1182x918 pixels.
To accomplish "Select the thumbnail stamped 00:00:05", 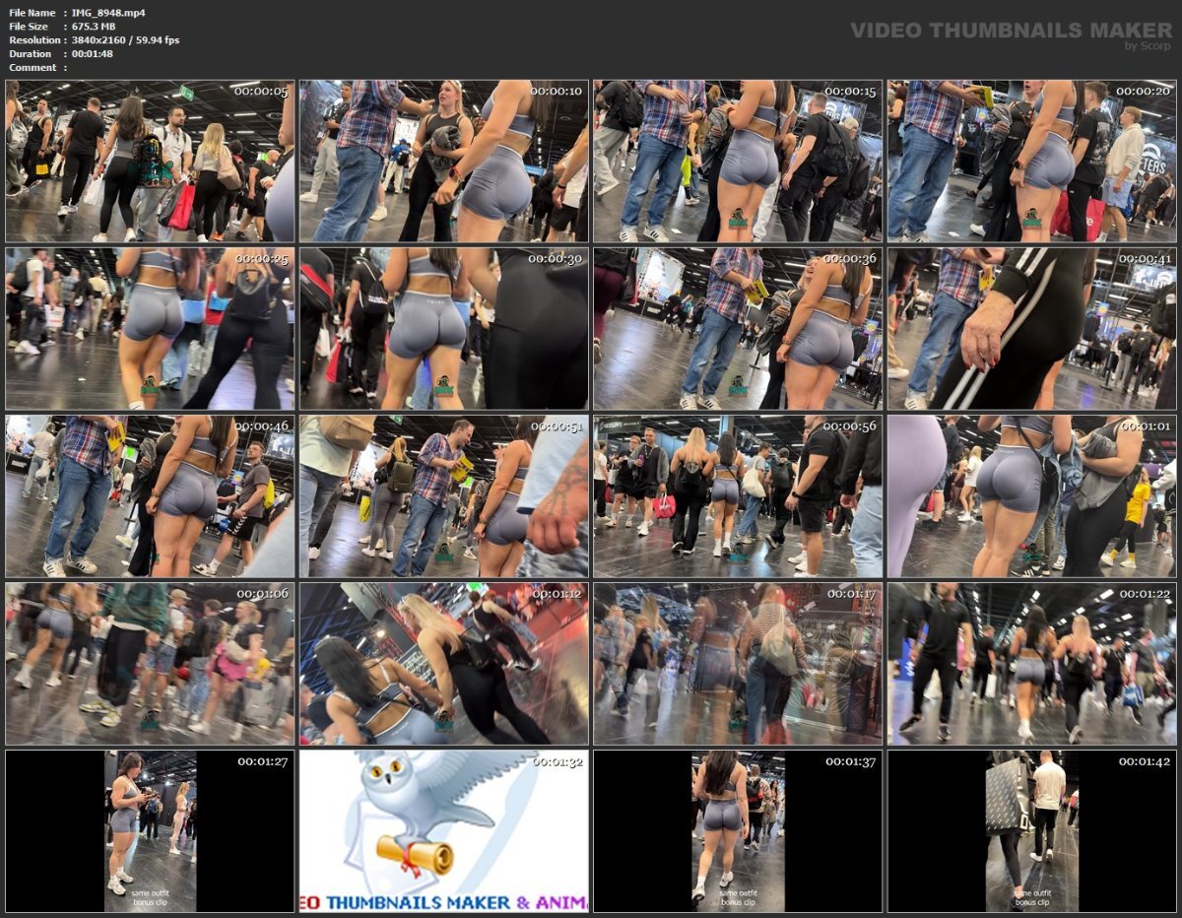I will tap(150, 162).
